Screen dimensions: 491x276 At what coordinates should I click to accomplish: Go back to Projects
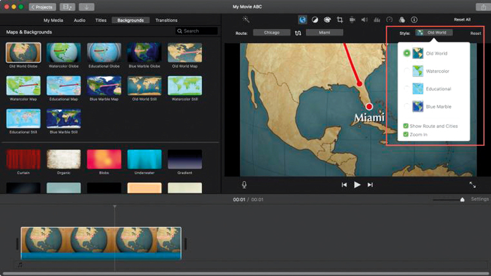coord(41,7)
